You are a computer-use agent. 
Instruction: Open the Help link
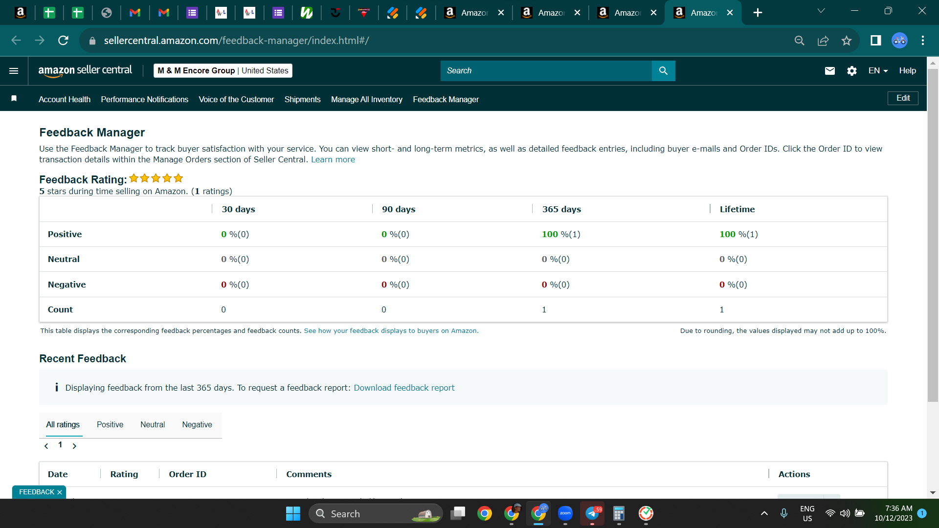click(907, 71)
